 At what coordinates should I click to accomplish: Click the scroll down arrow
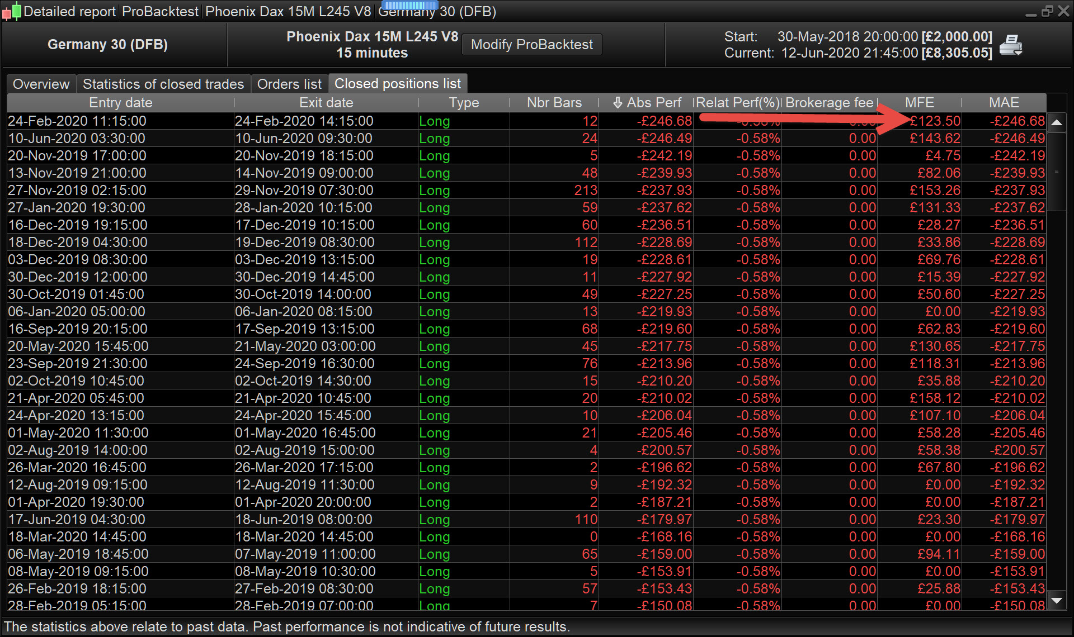click(1056, 601)
